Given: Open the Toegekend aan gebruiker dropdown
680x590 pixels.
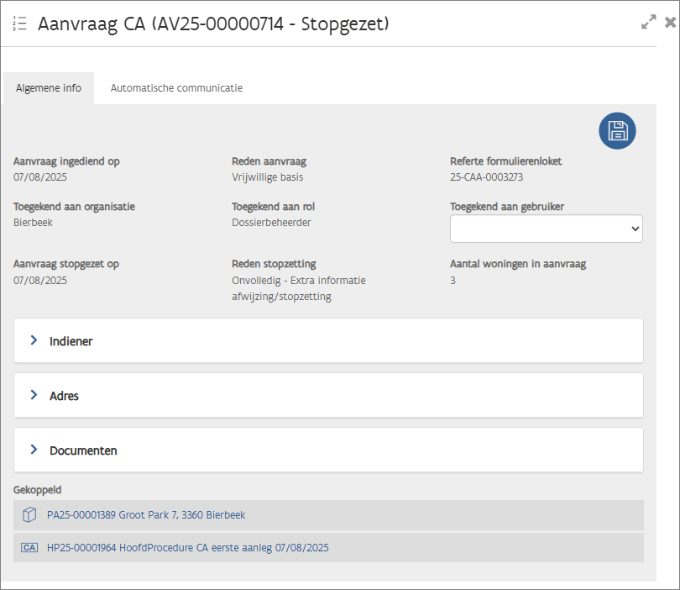Looking at the screenshot, I should (547, 229).
